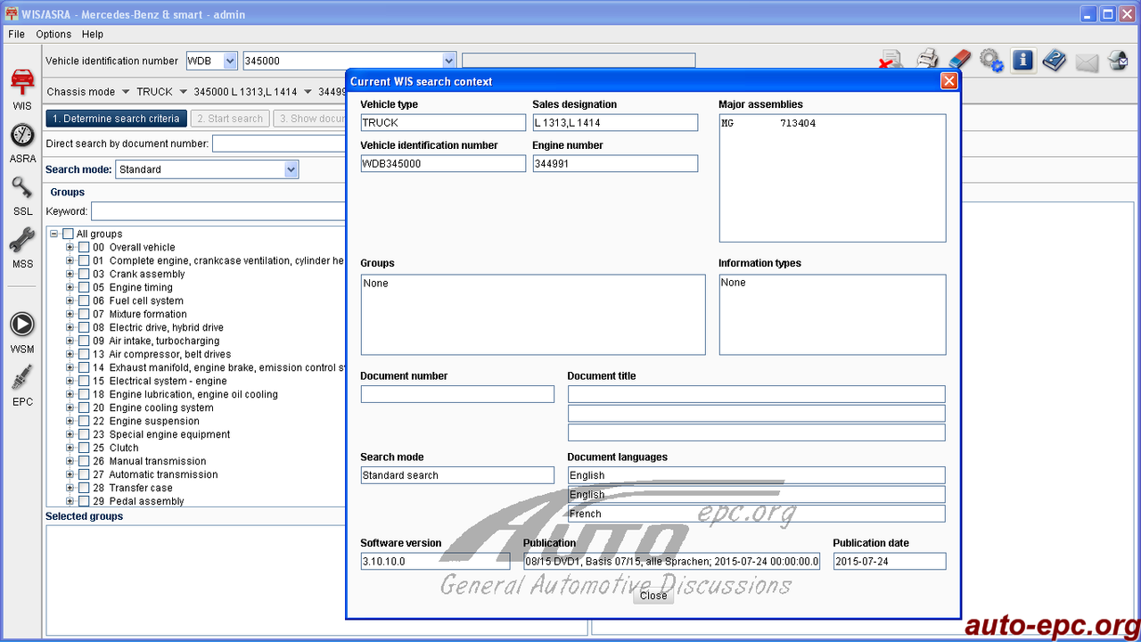Click the Vehicle type TRUCK field in dialog
Viewport: 1141px width, 642px height.
coord(443,123)
